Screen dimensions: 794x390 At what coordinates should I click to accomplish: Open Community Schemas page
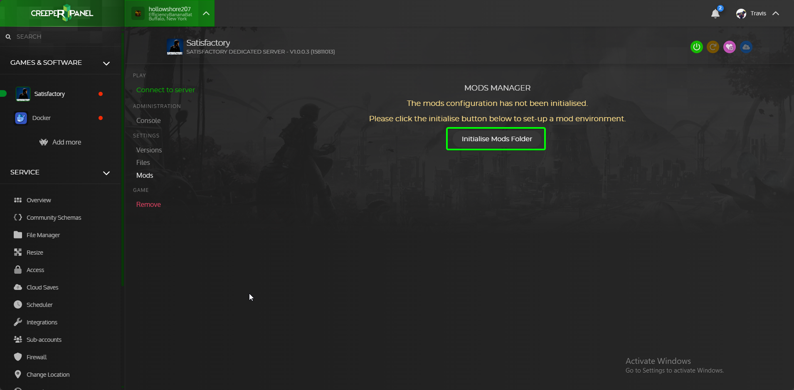54,218
